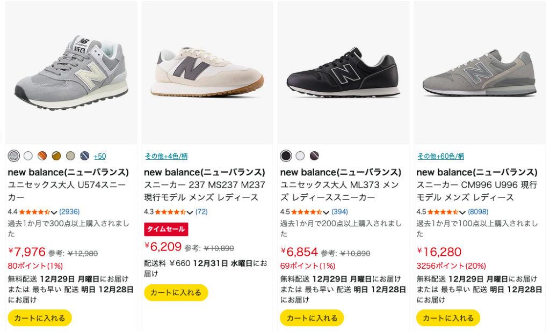This screenshot has width=550, height=332.
Task: Open the +50 more colors link
Action: (100, 156)
